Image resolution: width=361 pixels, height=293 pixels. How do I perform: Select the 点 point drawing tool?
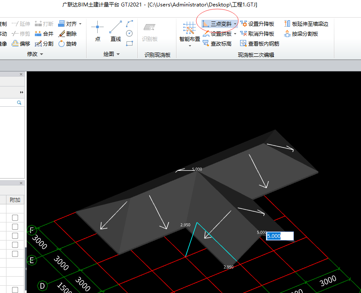coord(97,31)
